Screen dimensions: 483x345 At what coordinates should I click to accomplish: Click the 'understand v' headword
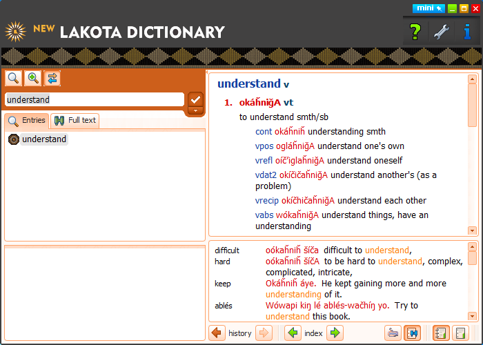[253, 83]
